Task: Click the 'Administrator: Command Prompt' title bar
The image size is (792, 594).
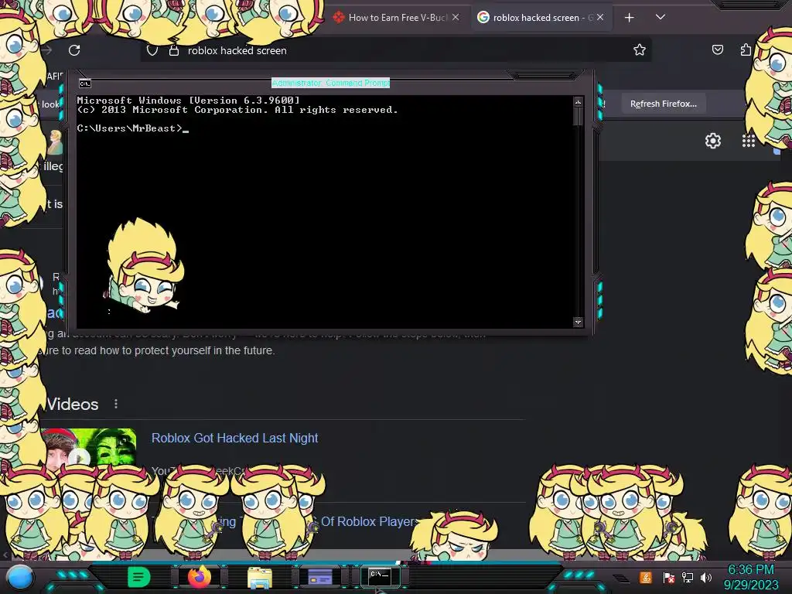Action: (330, 82)
